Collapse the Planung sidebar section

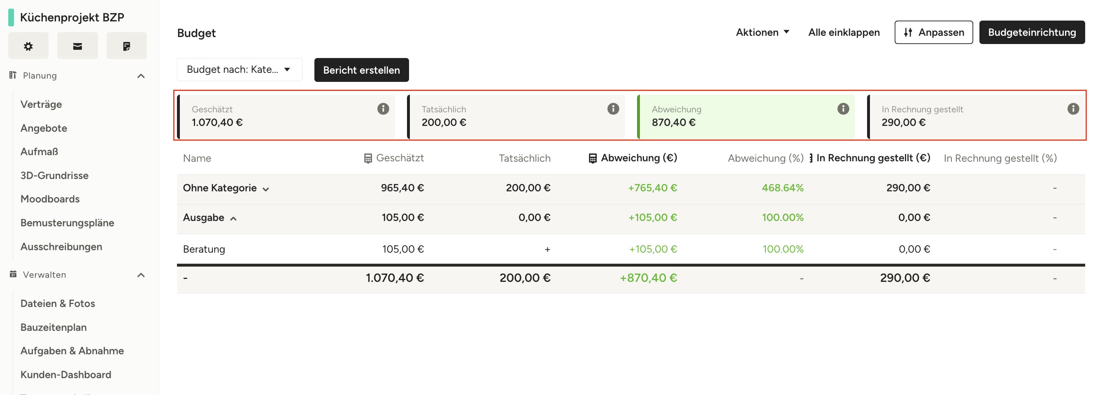(x=141, y=76)
